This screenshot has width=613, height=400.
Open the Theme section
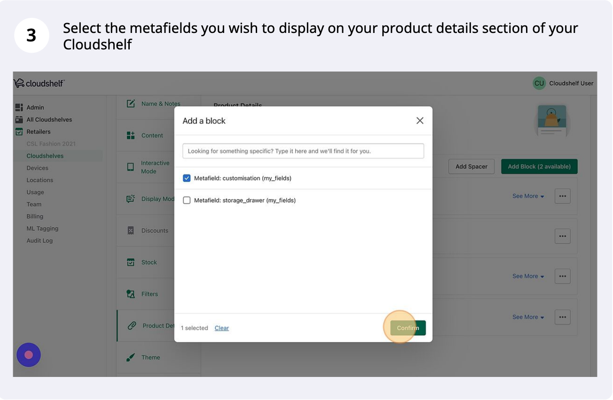click(x=150, y=358)
